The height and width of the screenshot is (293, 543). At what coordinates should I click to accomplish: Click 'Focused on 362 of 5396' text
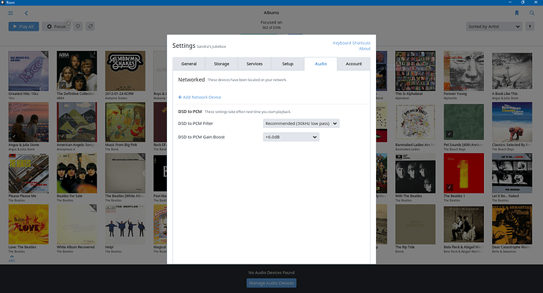tap(271, 25)
